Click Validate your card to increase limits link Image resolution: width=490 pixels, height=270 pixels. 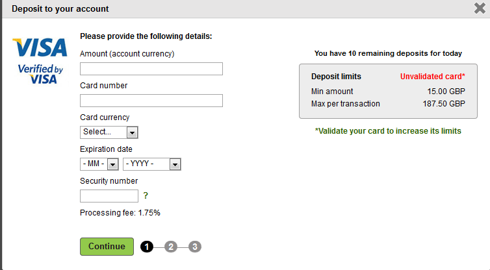pyautogui.click(x=388, y=131)
